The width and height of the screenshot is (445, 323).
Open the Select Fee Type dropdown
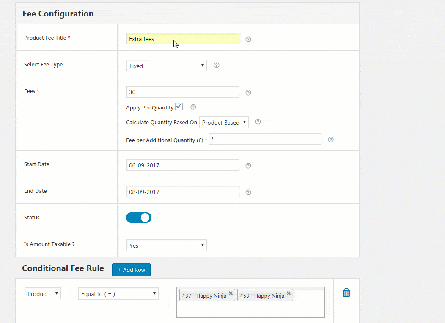(166, 66)
